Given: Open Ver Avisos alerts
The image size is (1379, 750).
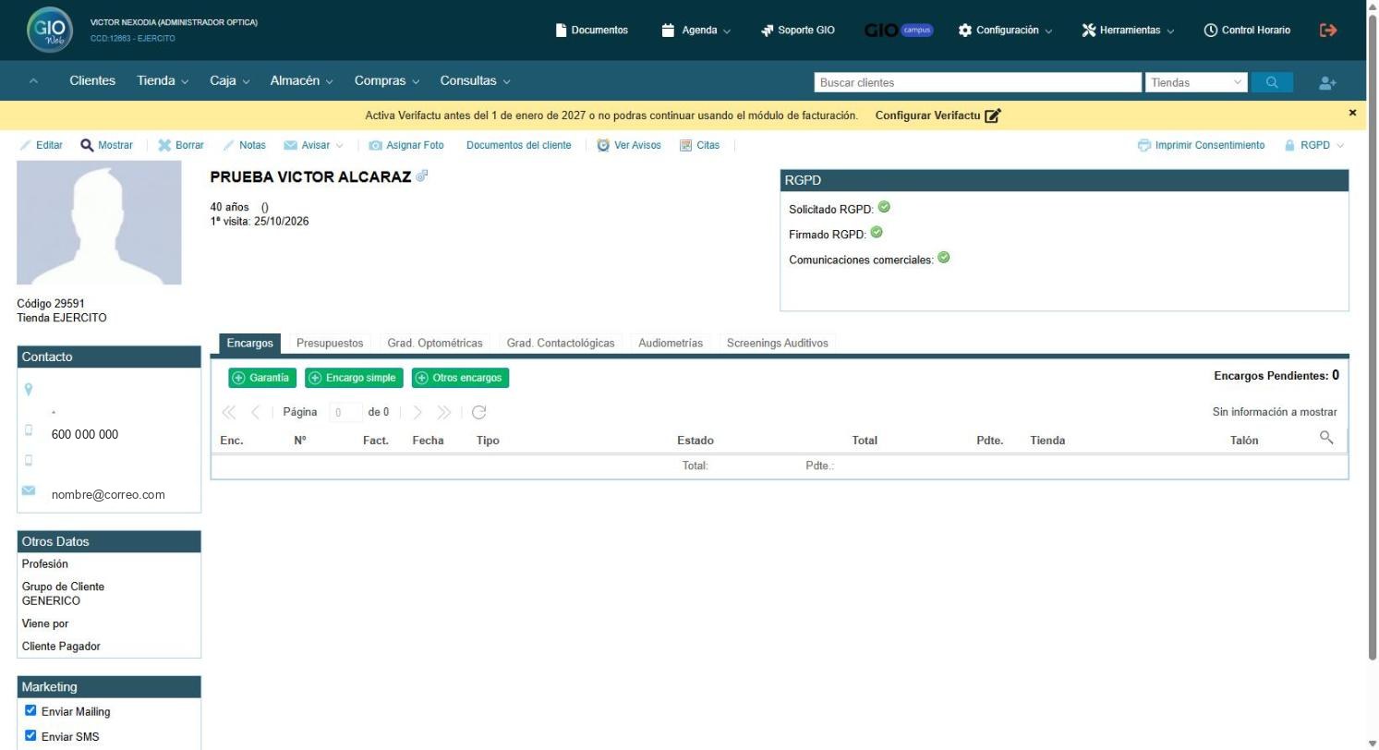Looking at the screenshot, I should click(629, 145).
